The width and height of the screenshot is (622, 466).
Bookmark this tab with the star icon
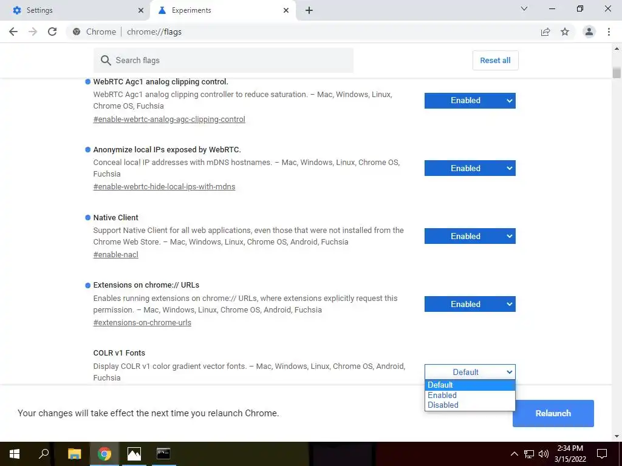[565, 32]
